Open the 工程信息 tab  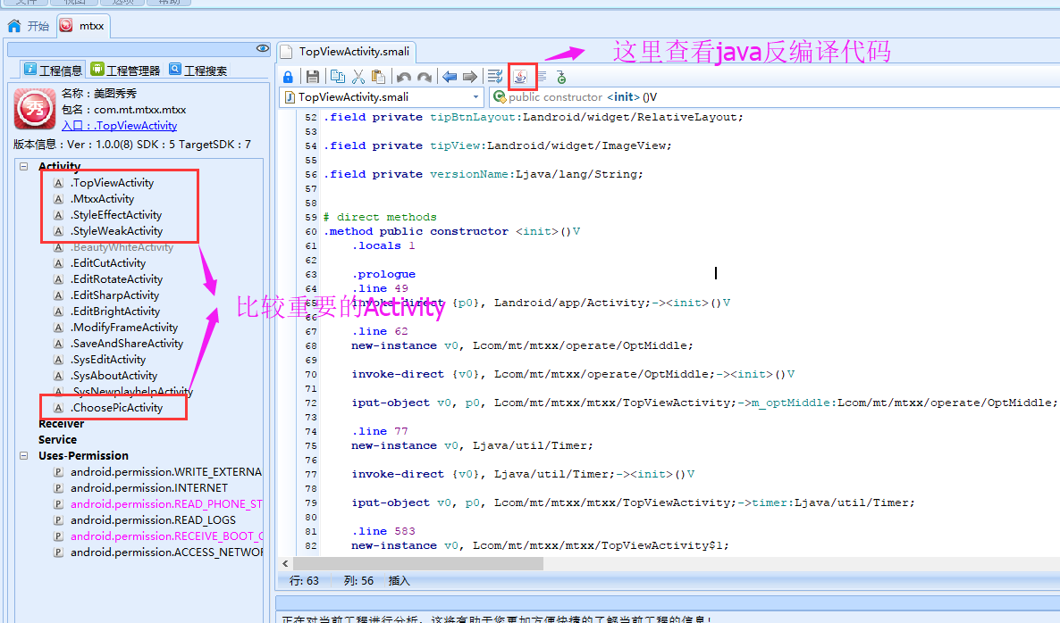[x=53, y=71]
